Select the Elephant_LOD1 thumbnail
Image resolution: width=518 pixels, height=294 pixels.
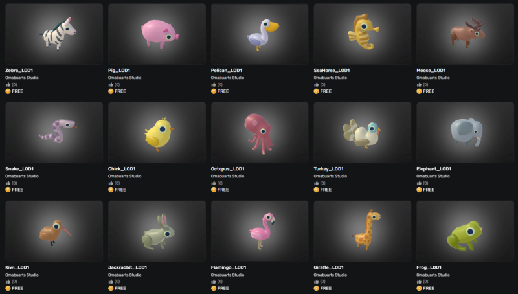465,133
